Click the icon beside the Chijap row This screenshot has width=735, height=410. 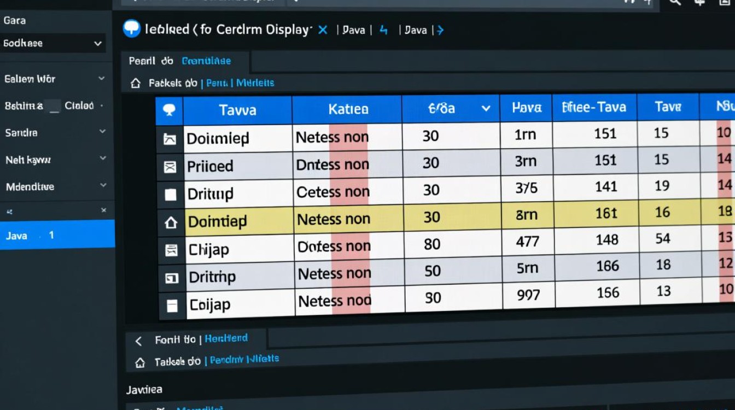point(171,250)
